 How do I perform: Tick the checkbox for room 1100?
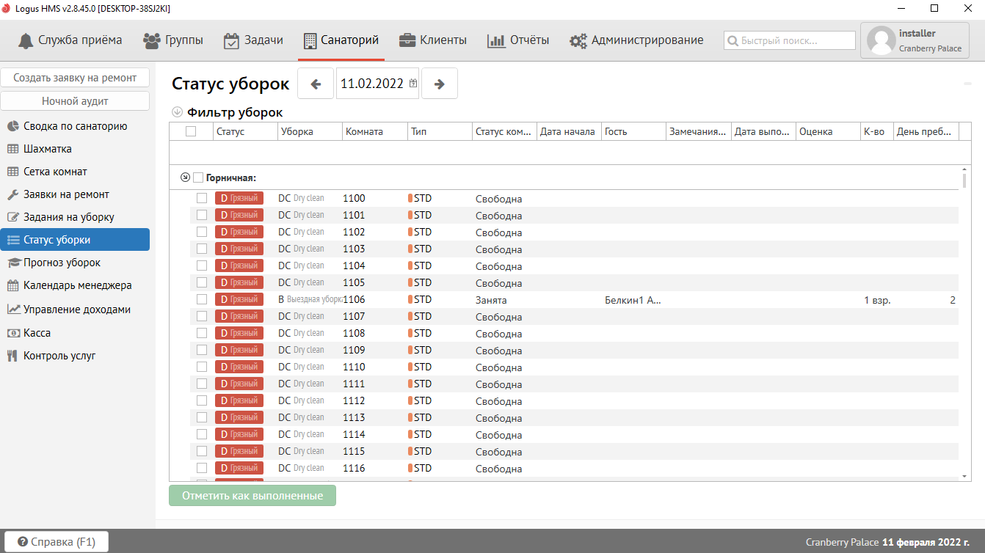point(202,198)
